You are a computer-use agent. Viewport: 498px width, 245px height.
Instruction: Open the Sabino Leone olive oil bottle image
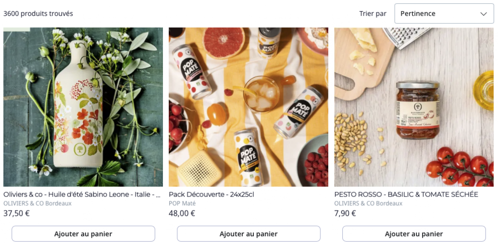(83, 107)
